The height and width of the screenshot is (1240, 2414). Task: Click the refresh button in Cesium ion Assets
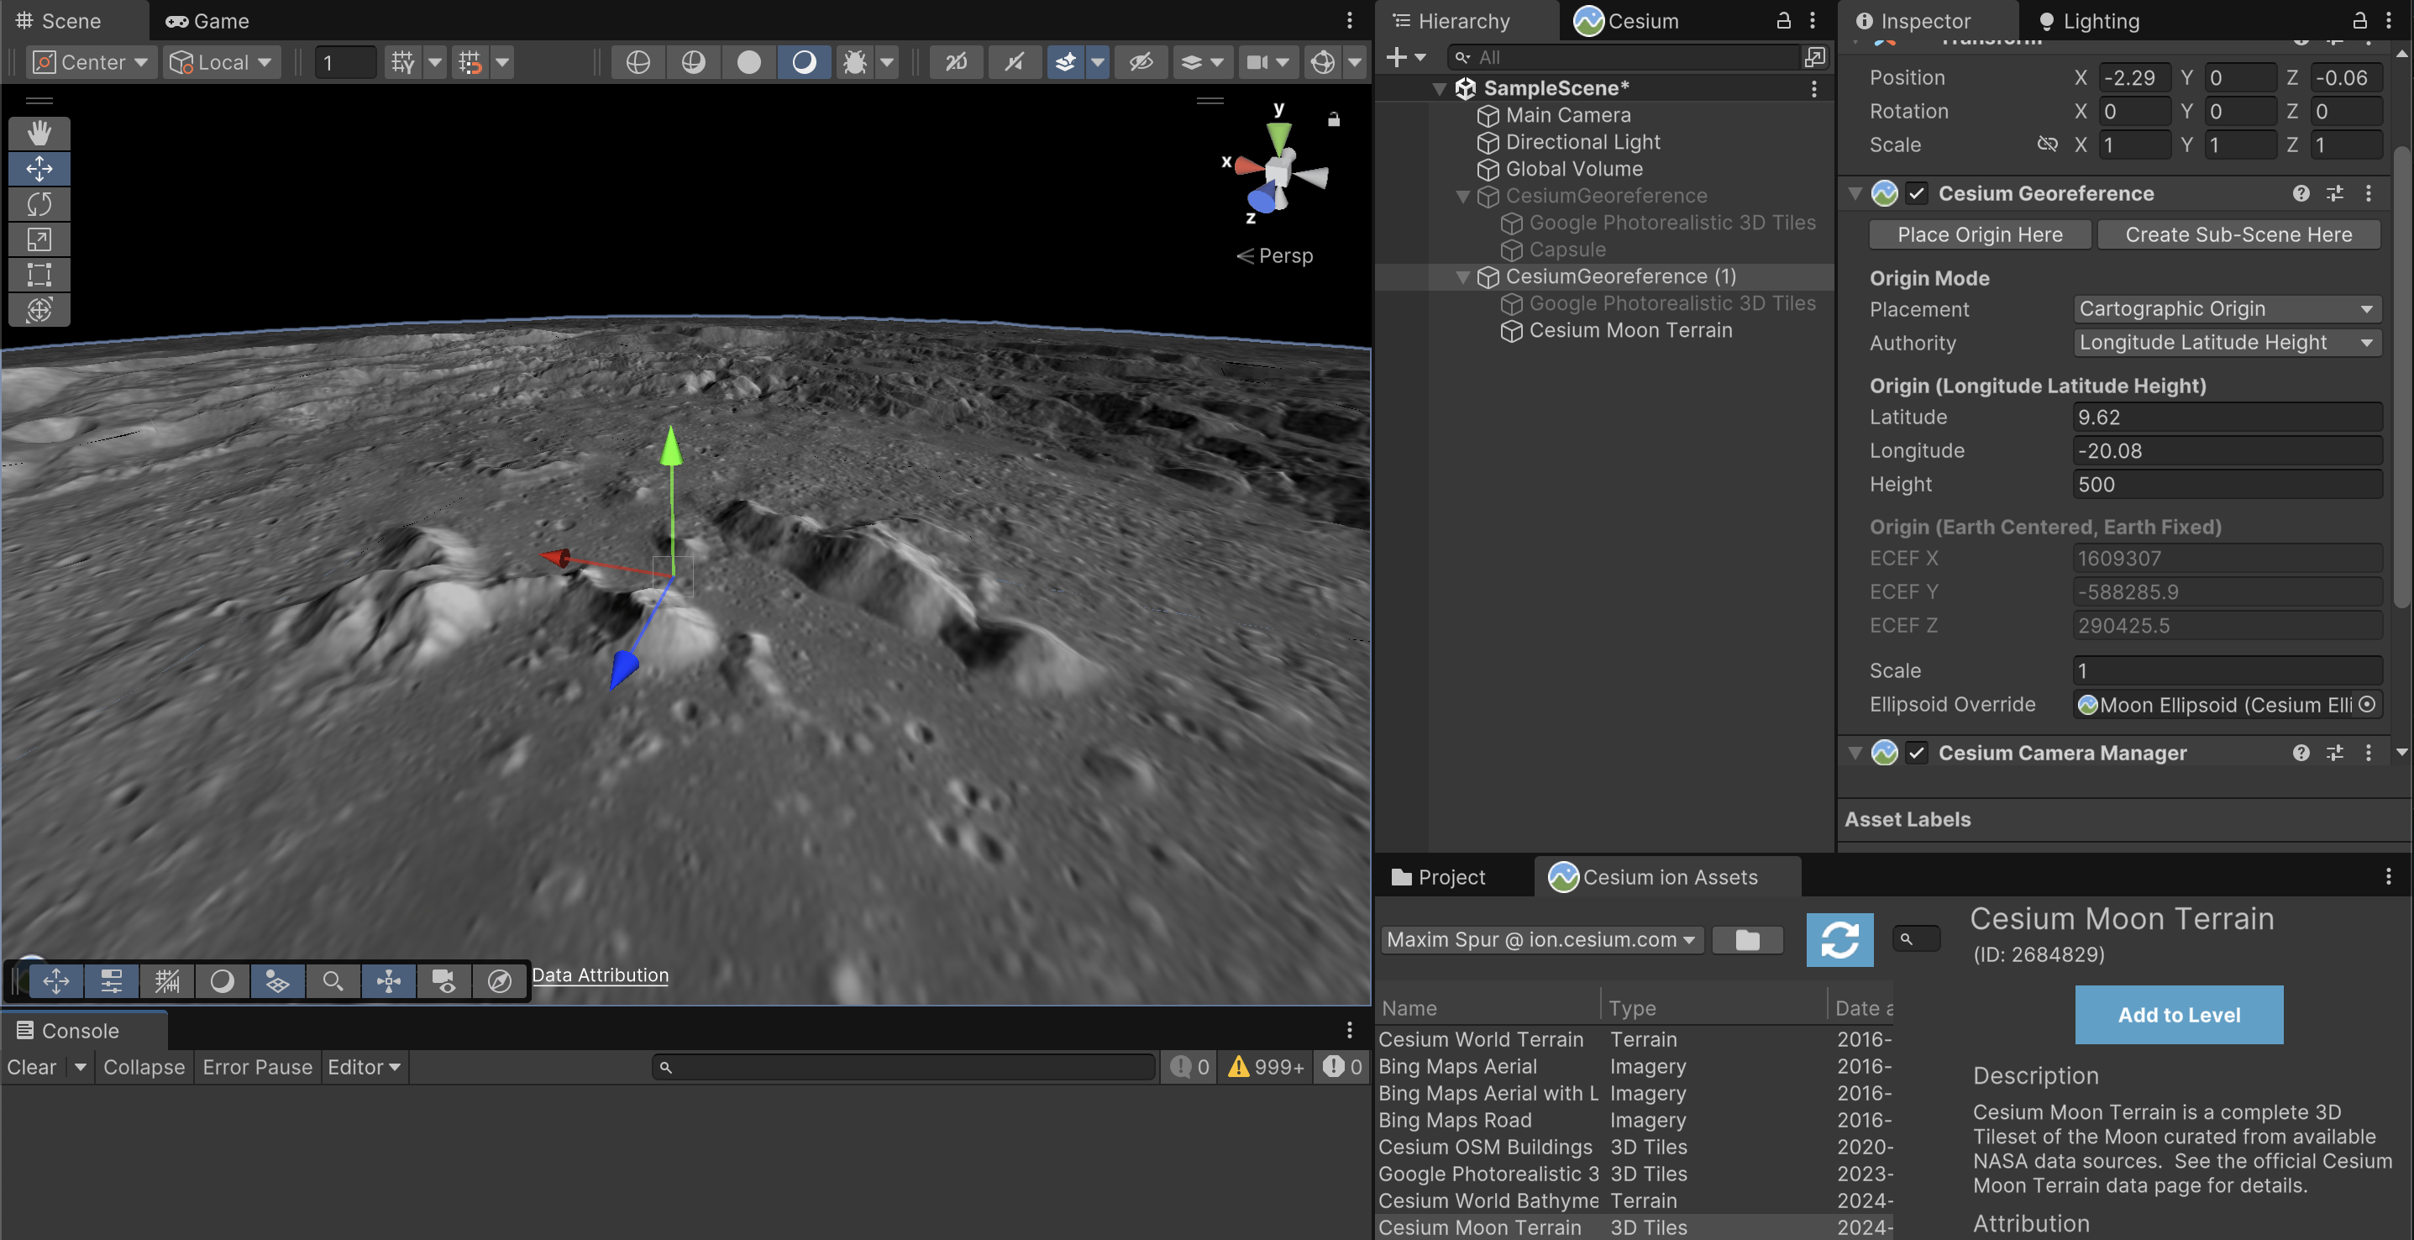1839,939
